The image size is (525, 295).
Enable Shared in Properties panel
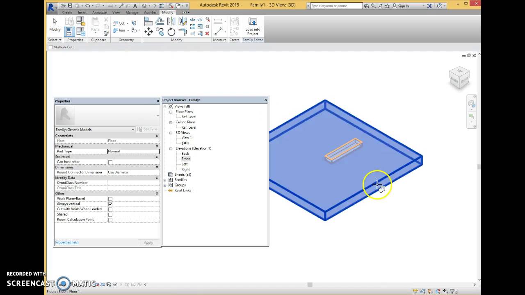pos(110,214)
